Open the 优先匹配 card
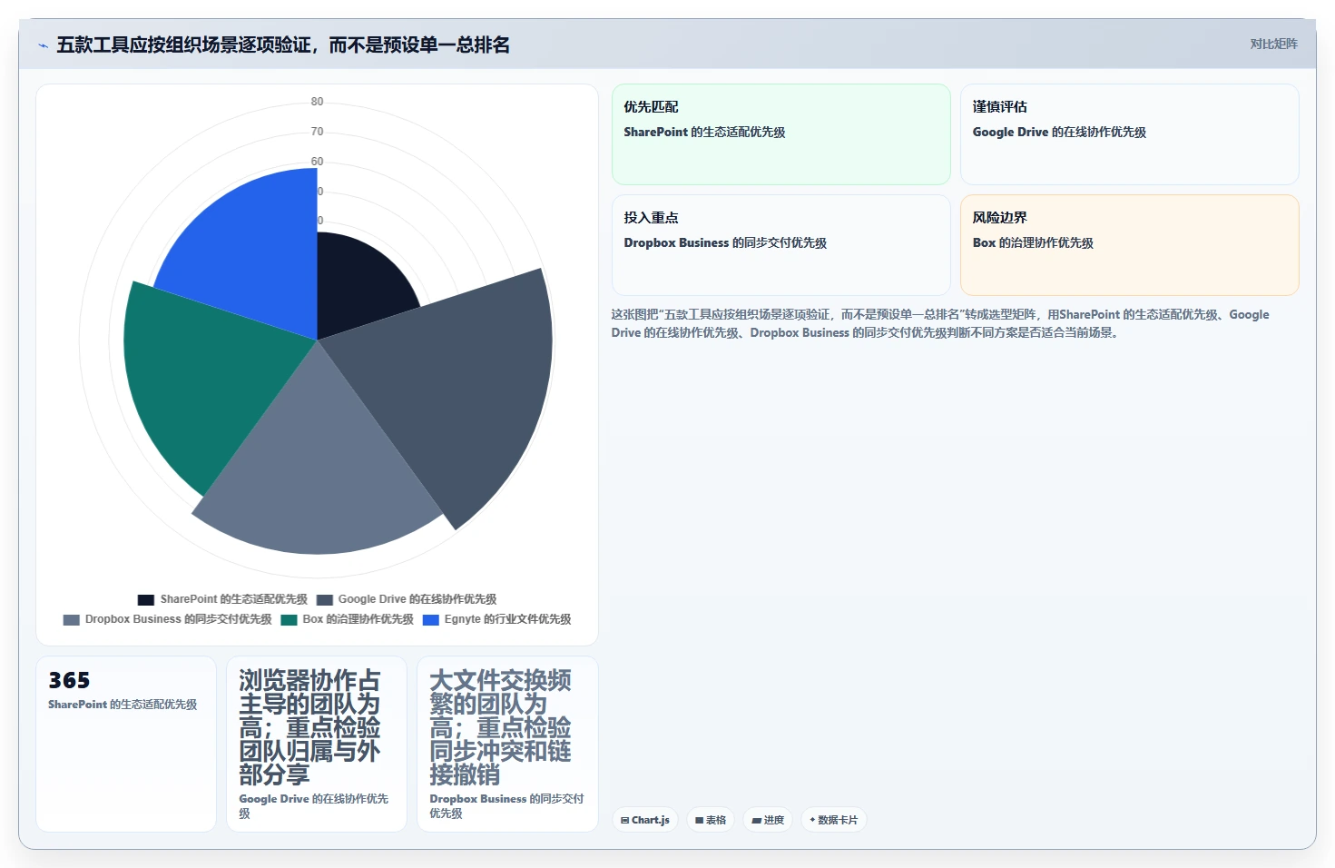 [x=781, y=134]
